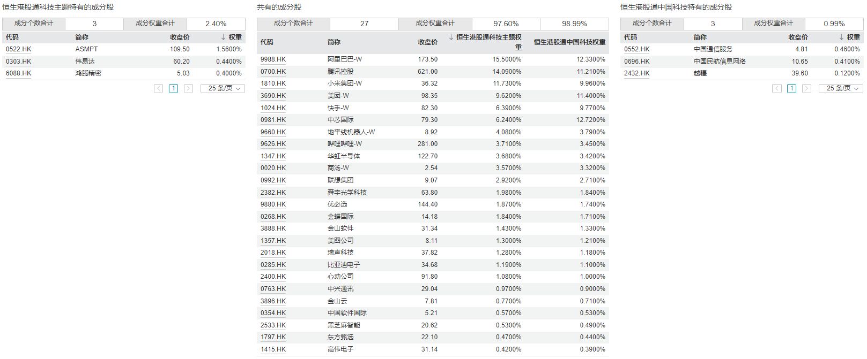Select the 中芯国际 name cell
The width and height of the screenshot is (867, 359).
(340, 120)
